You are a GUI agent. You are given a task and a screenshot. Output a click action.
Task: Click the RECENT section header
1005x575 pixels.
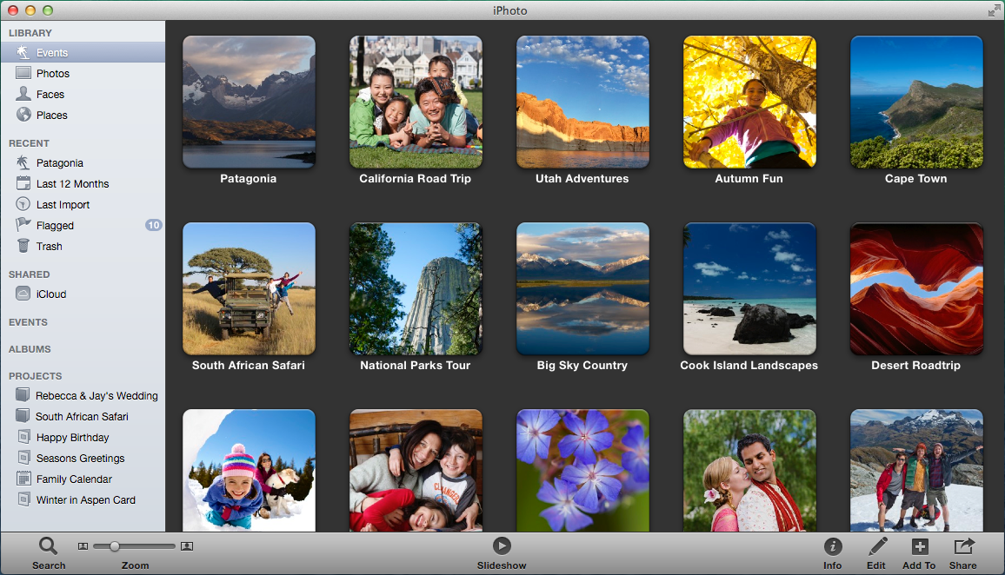point(29,143)
